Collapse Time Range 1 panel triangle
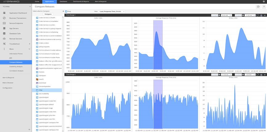 click(x=265, y=15)
